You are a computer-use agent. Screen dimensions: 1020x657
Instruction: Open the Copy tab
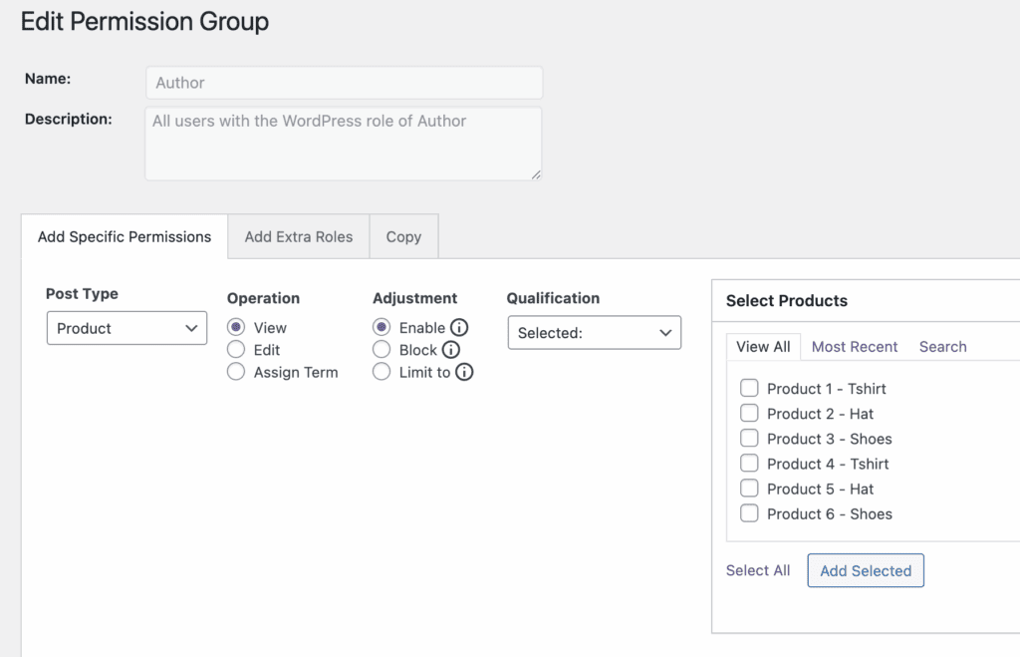pyautogui.click(x=403, y=236)
